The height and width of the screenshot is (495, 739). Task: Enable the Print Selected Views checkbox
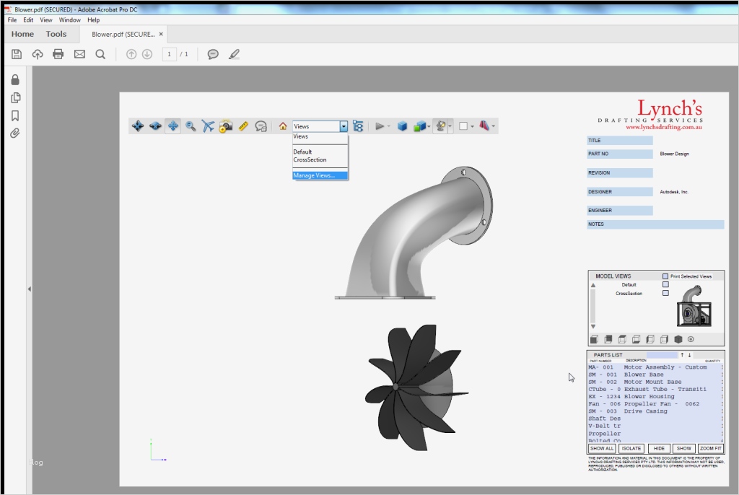pos(665,276)
